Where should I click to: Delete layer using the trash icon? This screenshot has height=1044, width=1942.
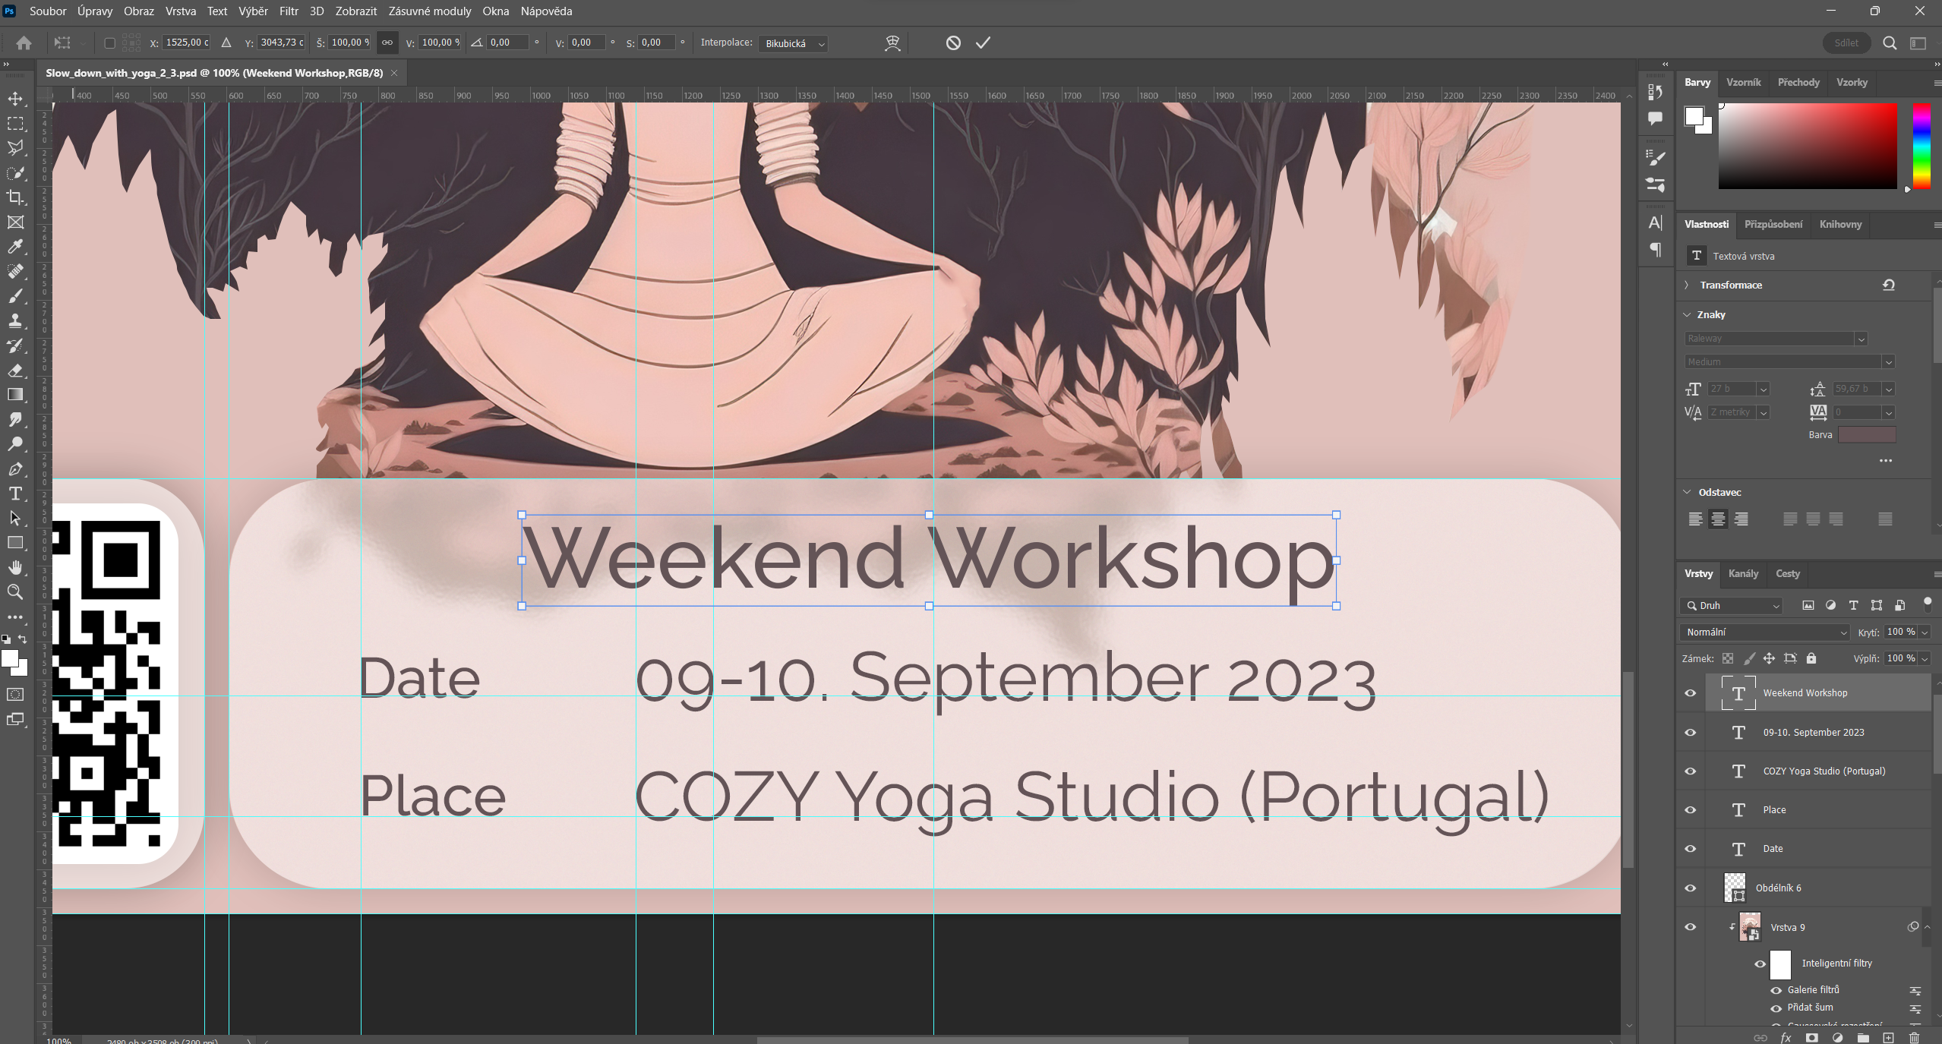tap(1914, 1037)
